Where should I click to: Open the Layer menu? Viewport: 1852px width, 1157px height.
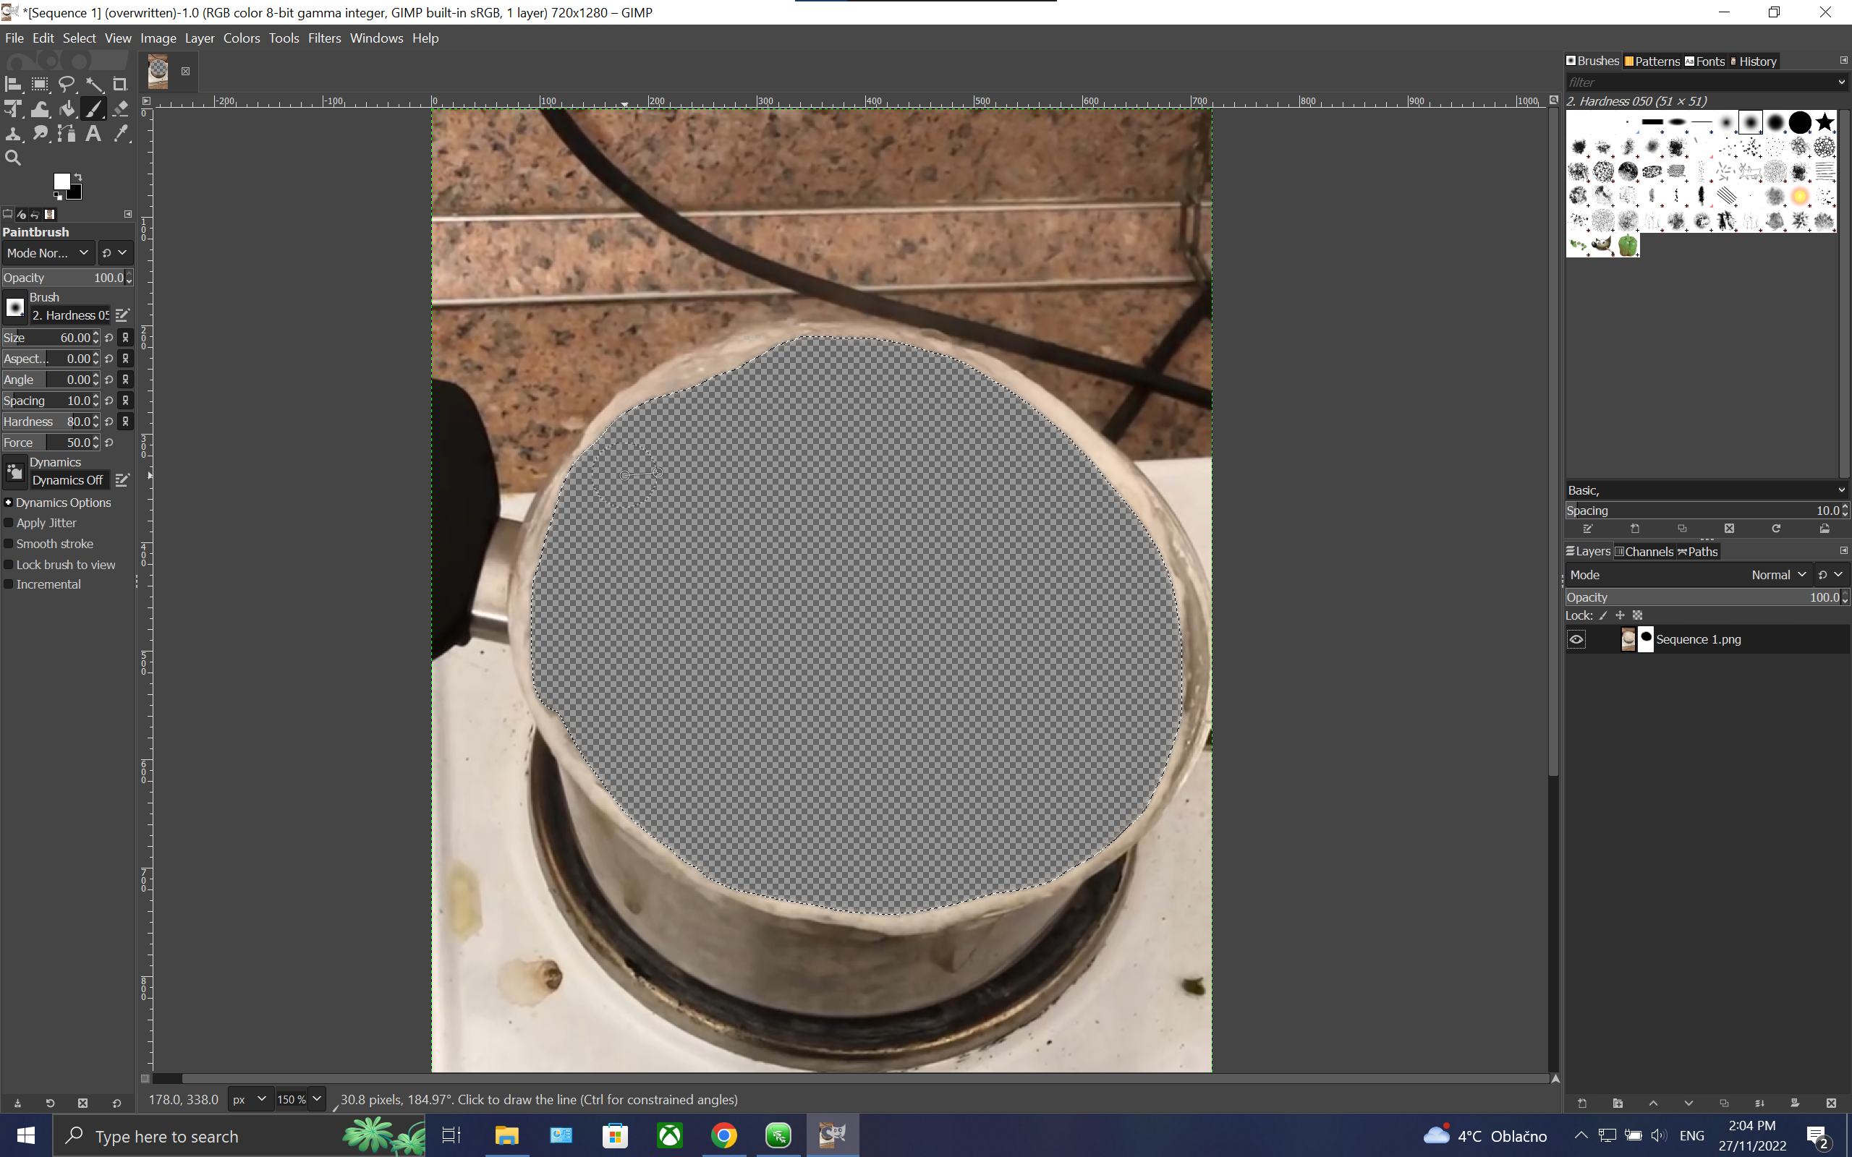pos(200,38)
